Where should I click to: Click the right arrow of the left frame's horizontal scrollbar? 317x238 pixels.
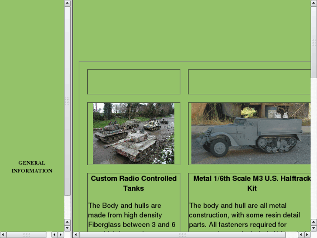[61, 235]
